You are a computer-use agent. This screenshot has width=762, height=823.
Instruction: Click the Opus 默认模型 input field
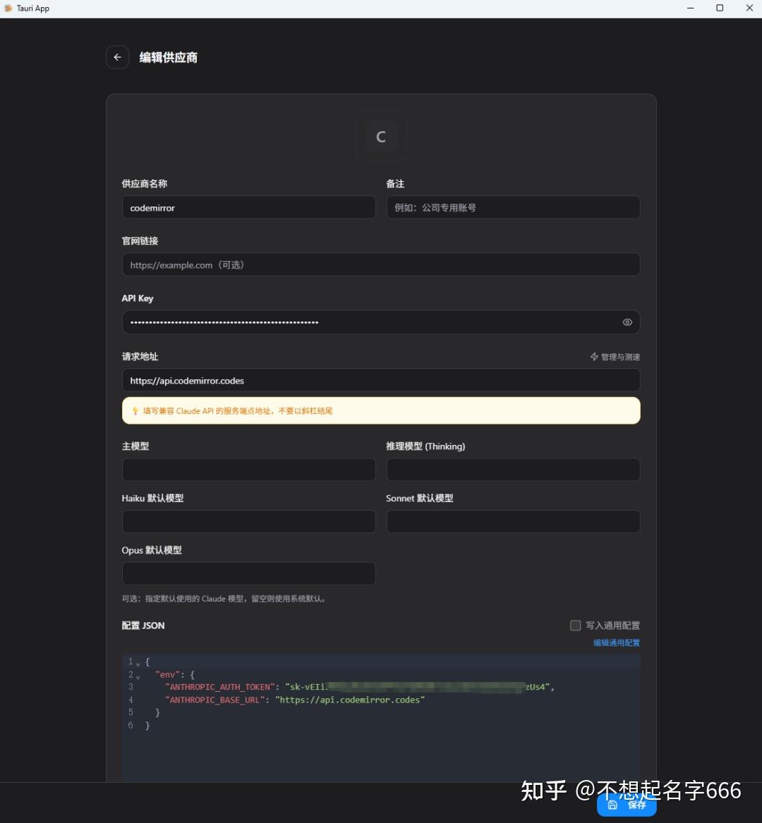tap(248, 573)
